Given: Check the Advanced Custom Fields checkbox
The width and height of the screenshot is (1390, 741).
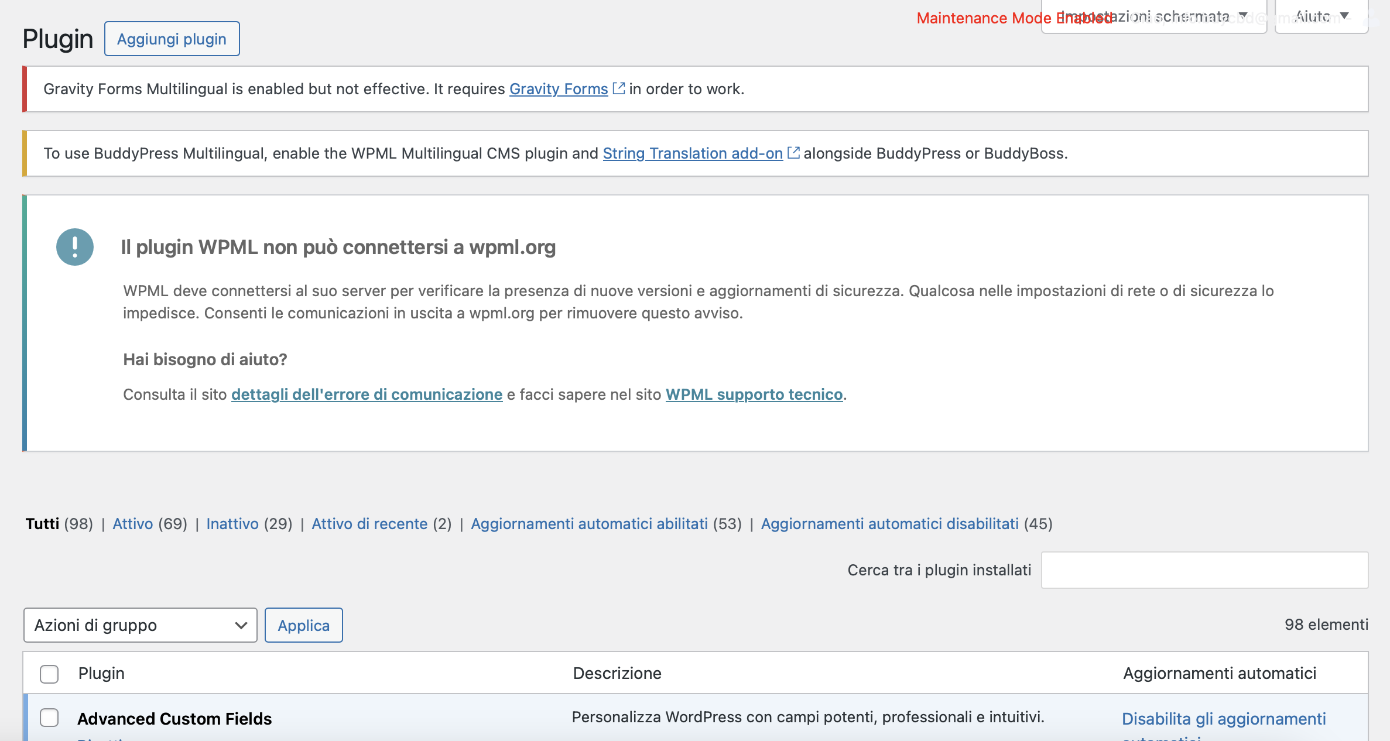Looking at the screenshot, I should [49, 718].
